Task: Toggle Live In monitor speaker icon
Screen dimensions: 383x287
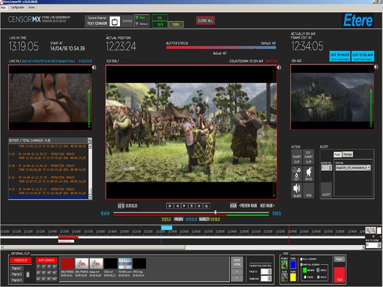Action: [94, 68]
